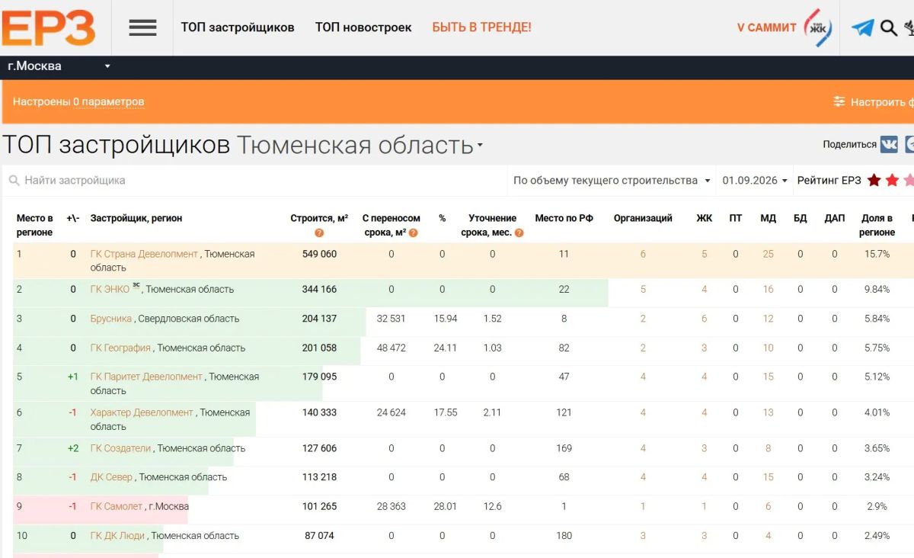Viewport: 914px width, 558px height.
Task: Open the 01.09.2026 date dropdown
Action: point(755,181)
